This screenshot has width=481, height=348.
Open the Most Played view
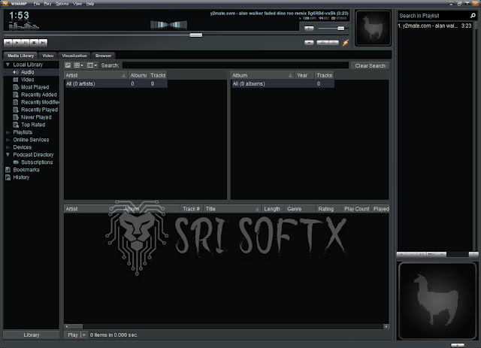point(32,87)
